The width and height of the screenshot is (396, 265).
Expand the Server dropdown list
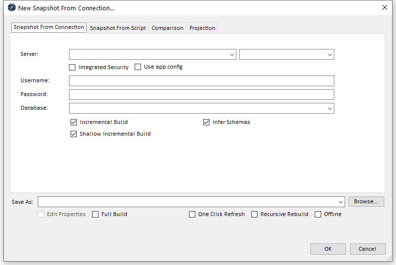(232, 54)
